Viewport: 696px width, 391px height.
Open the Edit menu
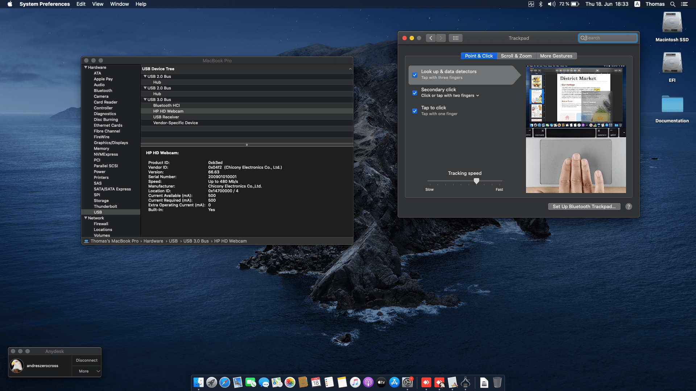tap(81, 4)
